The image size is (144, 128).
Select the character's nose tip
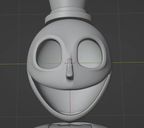click(70, 76)
